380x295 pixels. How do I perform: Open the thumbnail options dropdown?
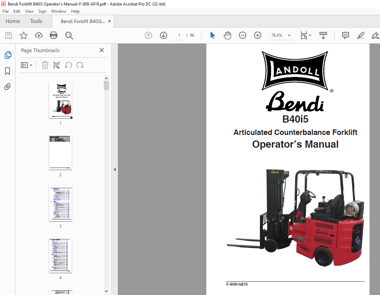pos(27,65)
